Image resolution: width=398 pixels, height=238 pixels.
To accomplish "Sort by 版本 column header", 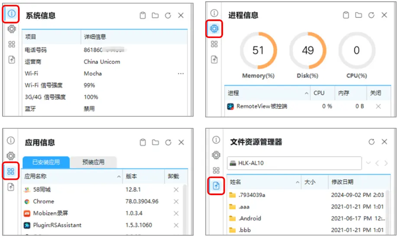I will click(x=143, y=176).
